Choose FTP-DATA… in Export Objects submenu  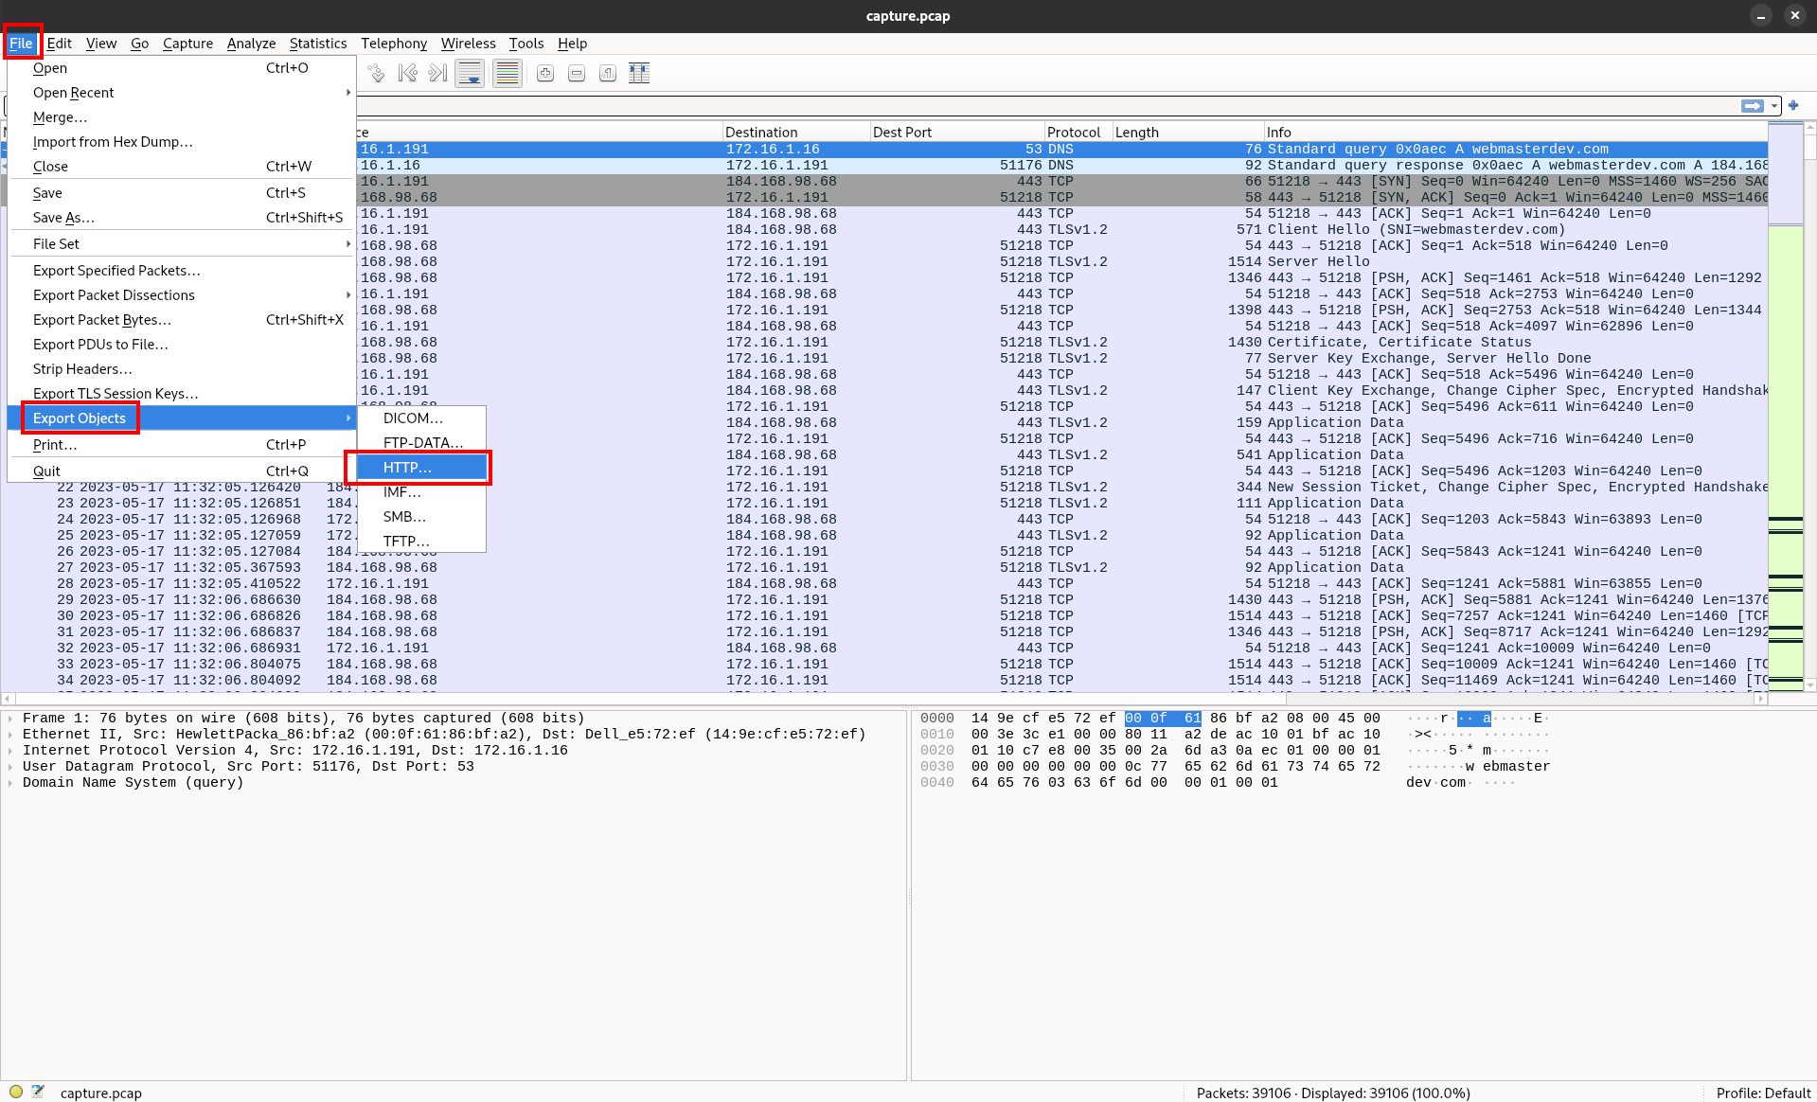pyautogui.click(x=421, y=443)
